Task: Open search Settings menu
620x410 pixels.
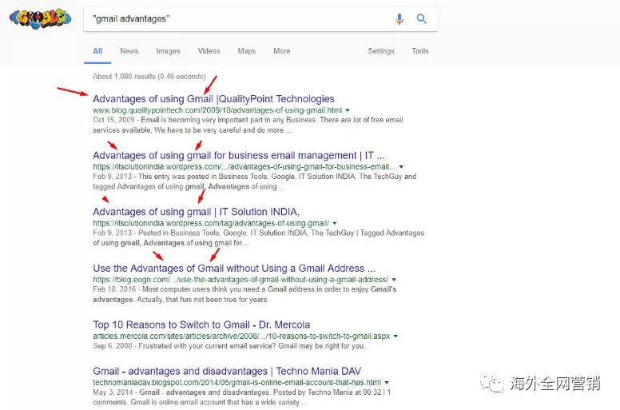Action: coord(381,51)
